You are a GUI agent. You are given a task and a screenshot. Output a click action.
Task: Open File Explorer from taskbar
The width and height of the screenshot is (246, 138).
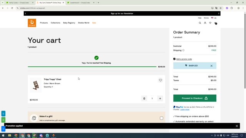10,135
